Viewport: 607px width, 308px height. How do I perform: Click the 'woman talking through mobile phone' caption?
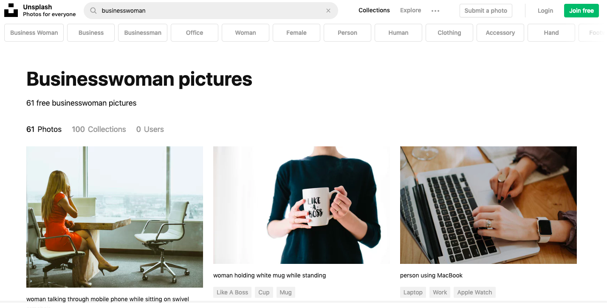(x=107, y=299)
